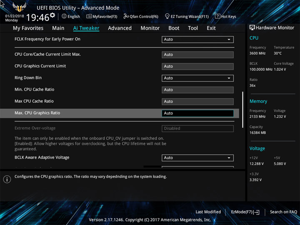Click the 1.232 V memory voltage value
This screenshot has width=300, height=225.
pyautogui.click(x=280, y=117)
